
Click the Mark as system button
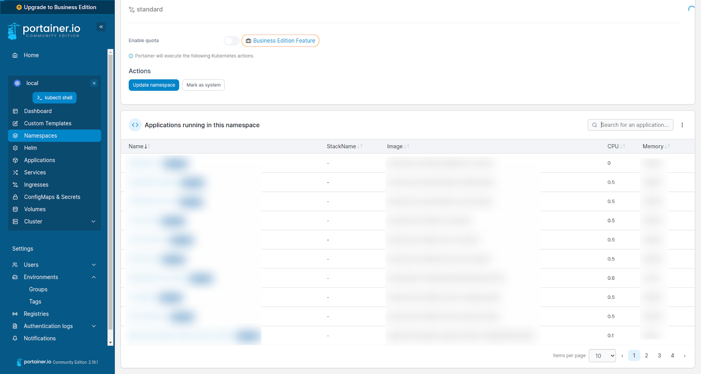pyautogui.click(x=203, y=85)
